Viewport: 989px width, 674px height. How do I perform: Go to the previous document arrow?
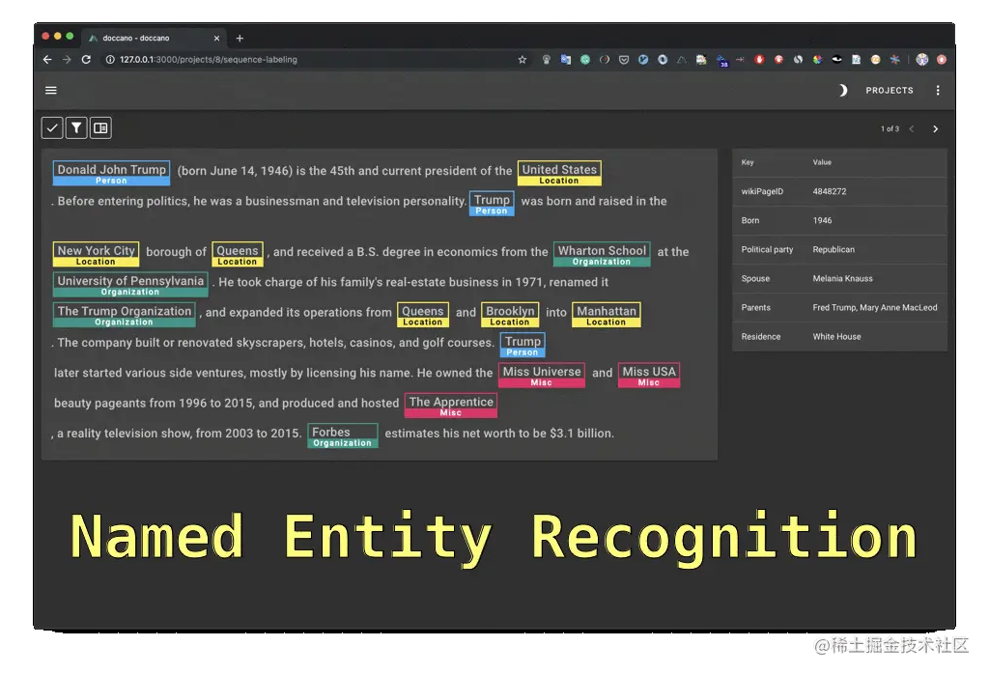(x=912, y=128)
